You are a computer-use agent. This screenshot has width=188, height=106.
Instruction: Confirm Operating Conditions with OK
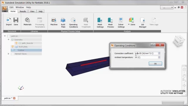pyautogui.click(x=155, y=64)
